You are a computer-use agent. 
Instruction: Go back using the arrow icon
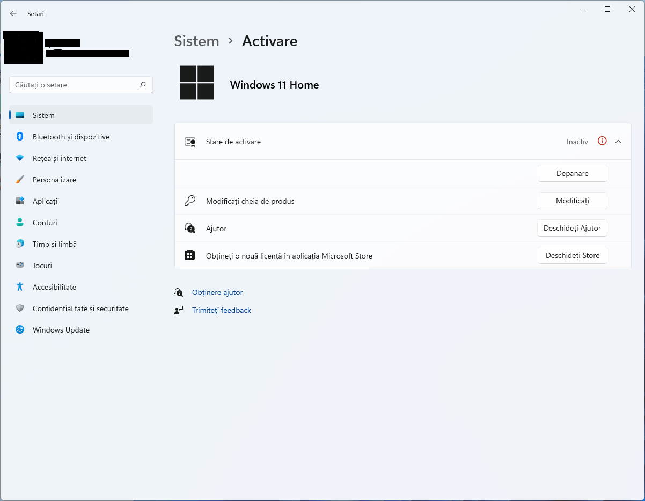click(13, 13)
